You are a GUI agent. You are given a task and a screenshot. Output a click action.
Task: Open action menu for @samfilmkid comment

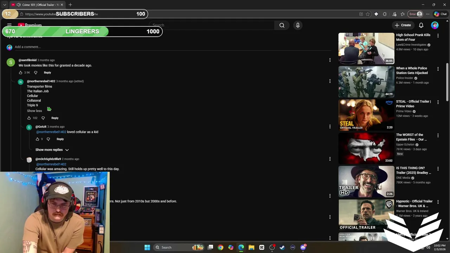[x=330, y=60]
